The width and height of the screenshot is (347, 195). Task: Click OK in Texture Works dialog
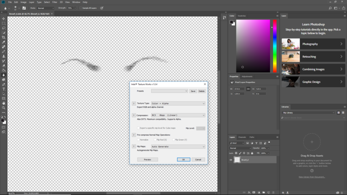click(184, 159)
